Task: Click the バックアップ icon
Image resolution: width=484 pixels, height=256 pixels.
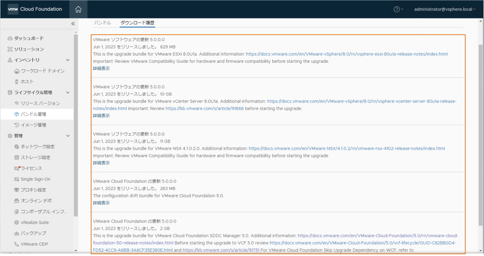Action: pos(17,233)
